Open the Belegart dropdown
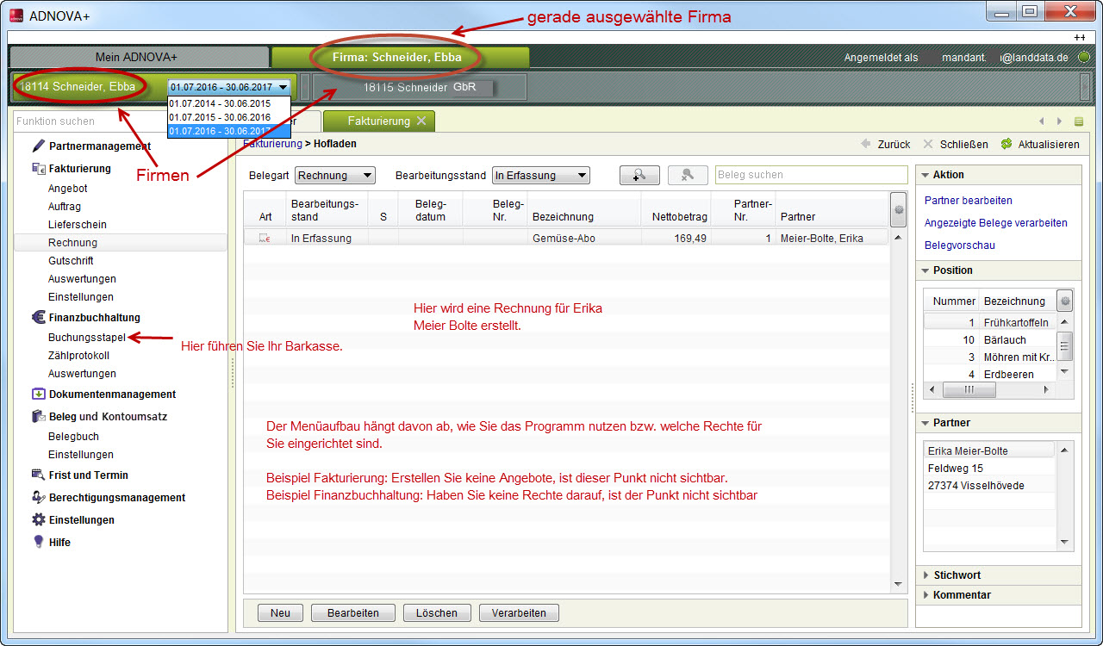The height and width of the screenshot is (646, 1103). [335, 176]
